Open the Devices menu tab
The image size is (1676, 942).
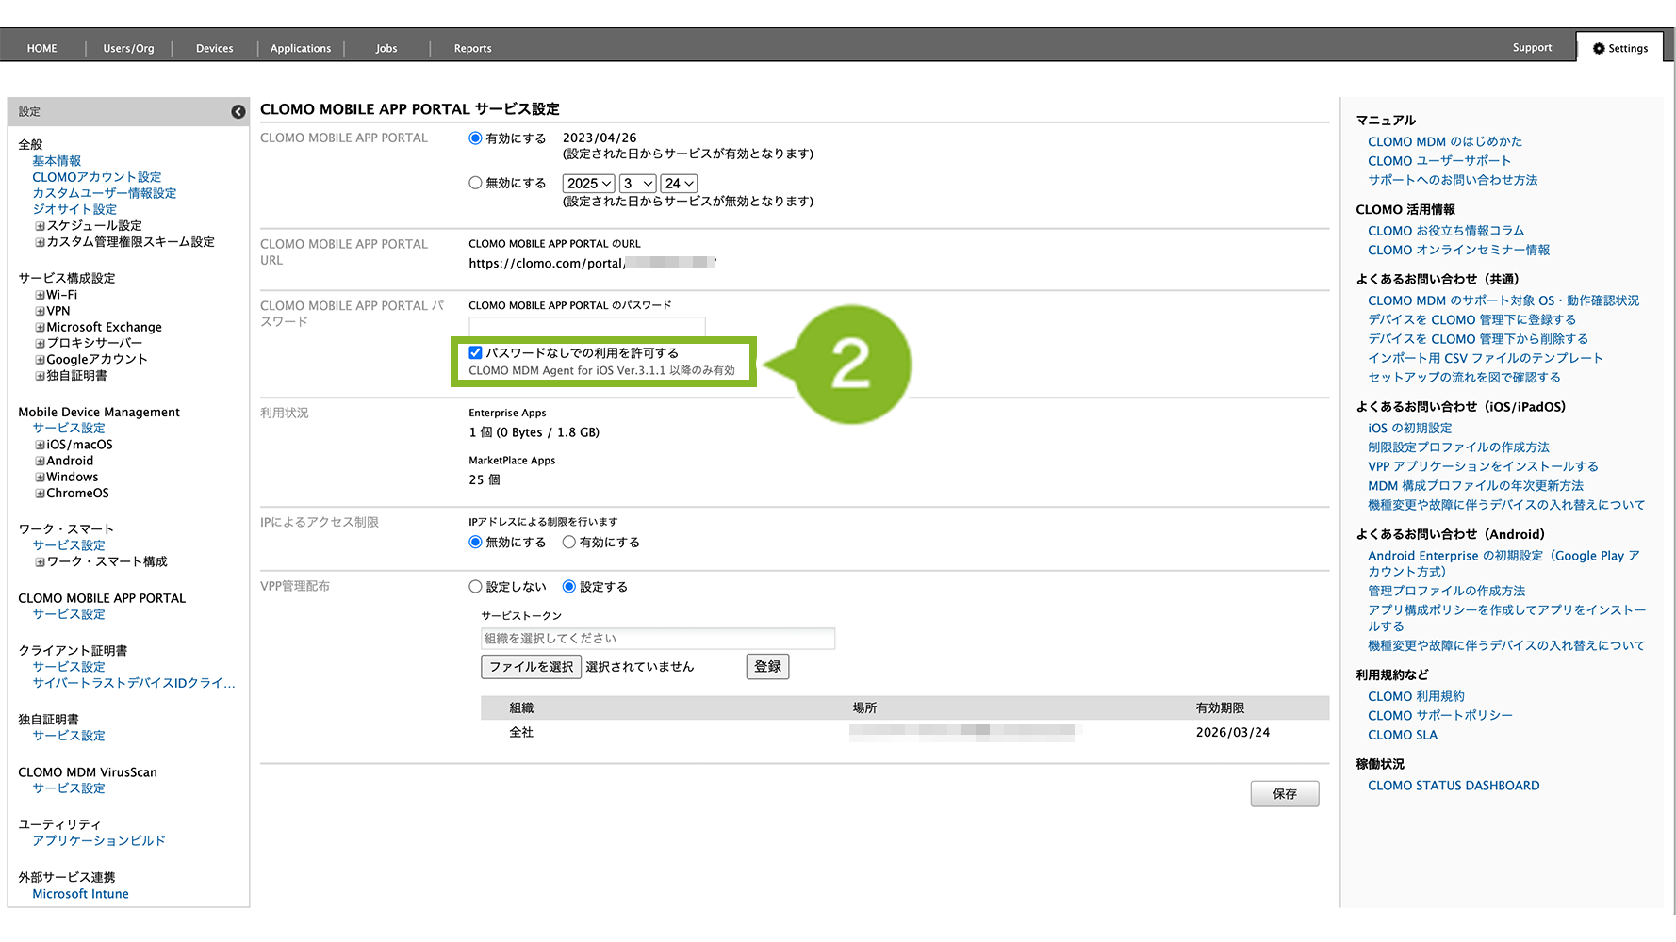(x=214, y=48)
